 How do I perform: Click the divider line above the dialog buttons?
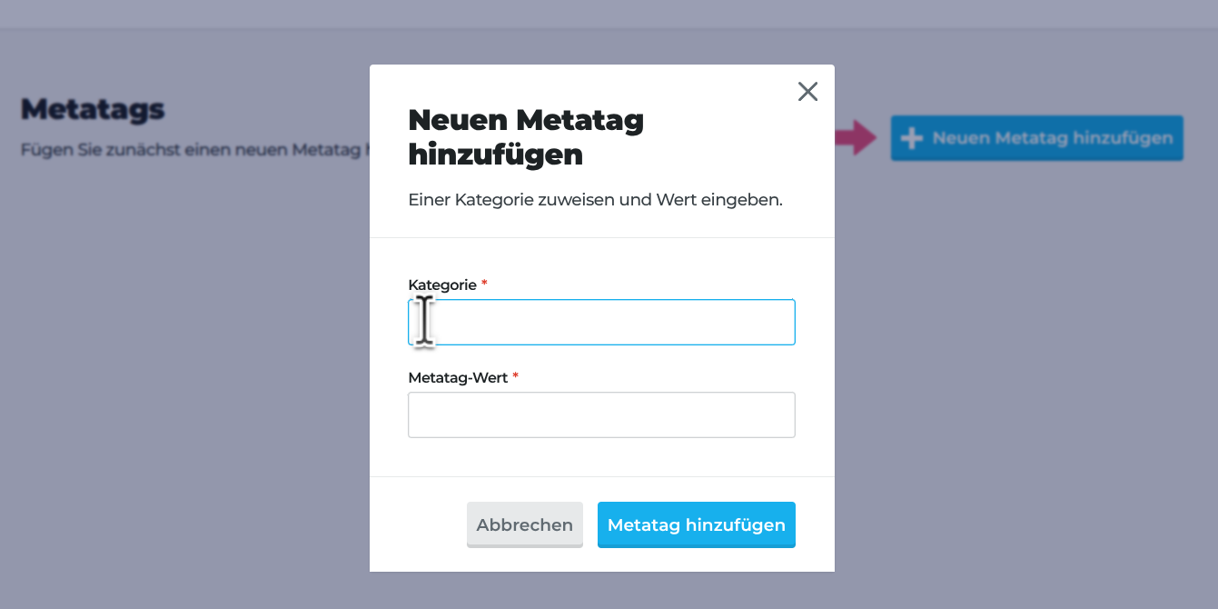[601, 476]
